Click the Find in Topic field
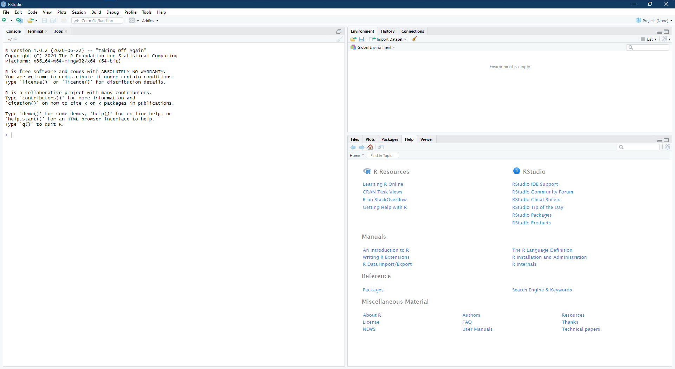 click(383, 156)
